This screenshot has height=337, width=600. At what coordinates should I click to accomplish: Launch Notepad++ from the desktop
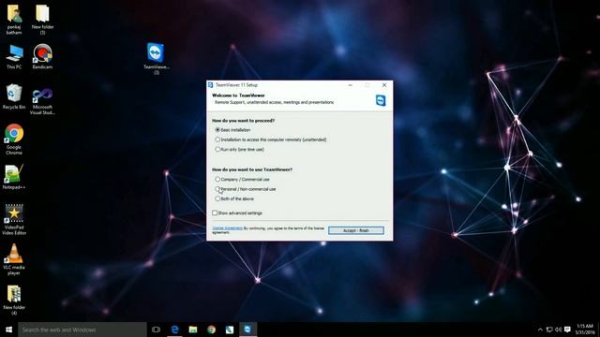tap(14, 177)
